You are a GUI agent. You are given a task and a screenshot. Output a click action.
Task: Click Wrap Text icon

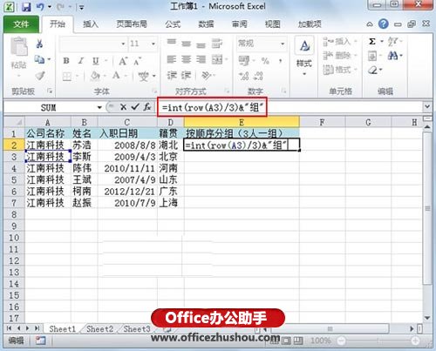pos(217,44)
